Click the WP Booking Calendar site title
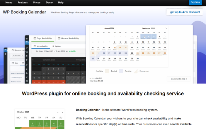Screen dimensions: 206x129 click(24, 12)
